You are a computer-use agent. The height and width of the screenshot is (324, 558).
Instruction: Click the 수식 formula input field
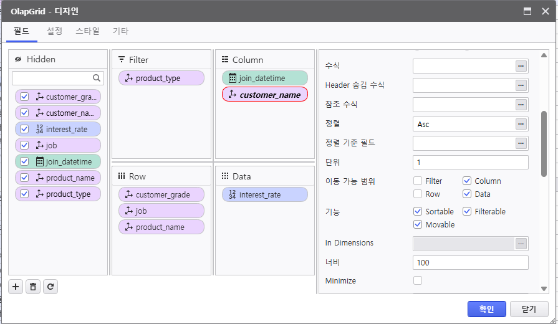point(464,66)
